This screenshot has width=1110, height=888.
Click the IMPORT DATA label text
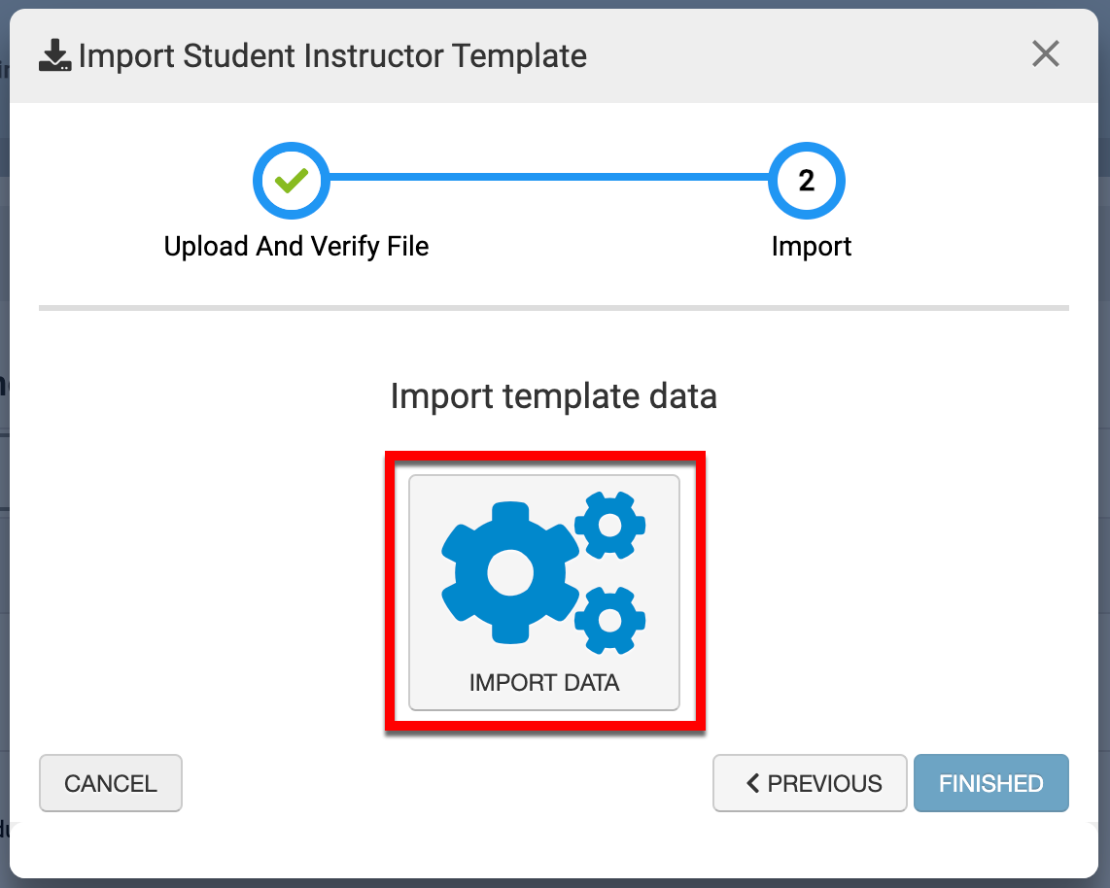pos(544,683)
